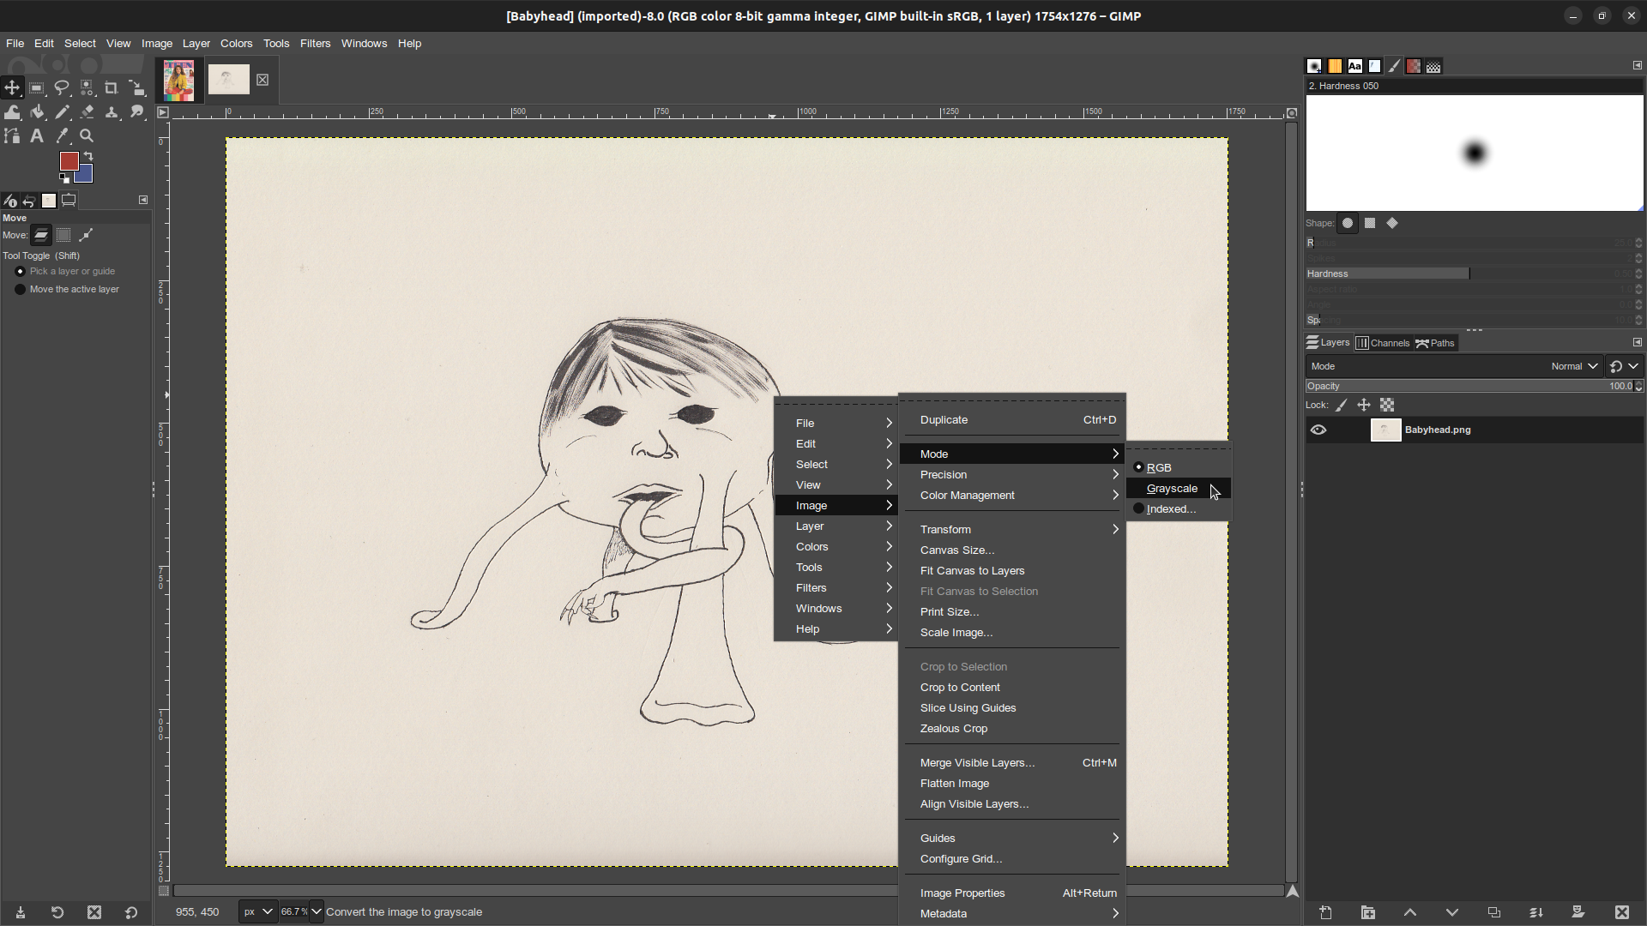This screenshot has height=926, width=1647.
Task: Delete the selected layer
Action: click(1621, 912)
